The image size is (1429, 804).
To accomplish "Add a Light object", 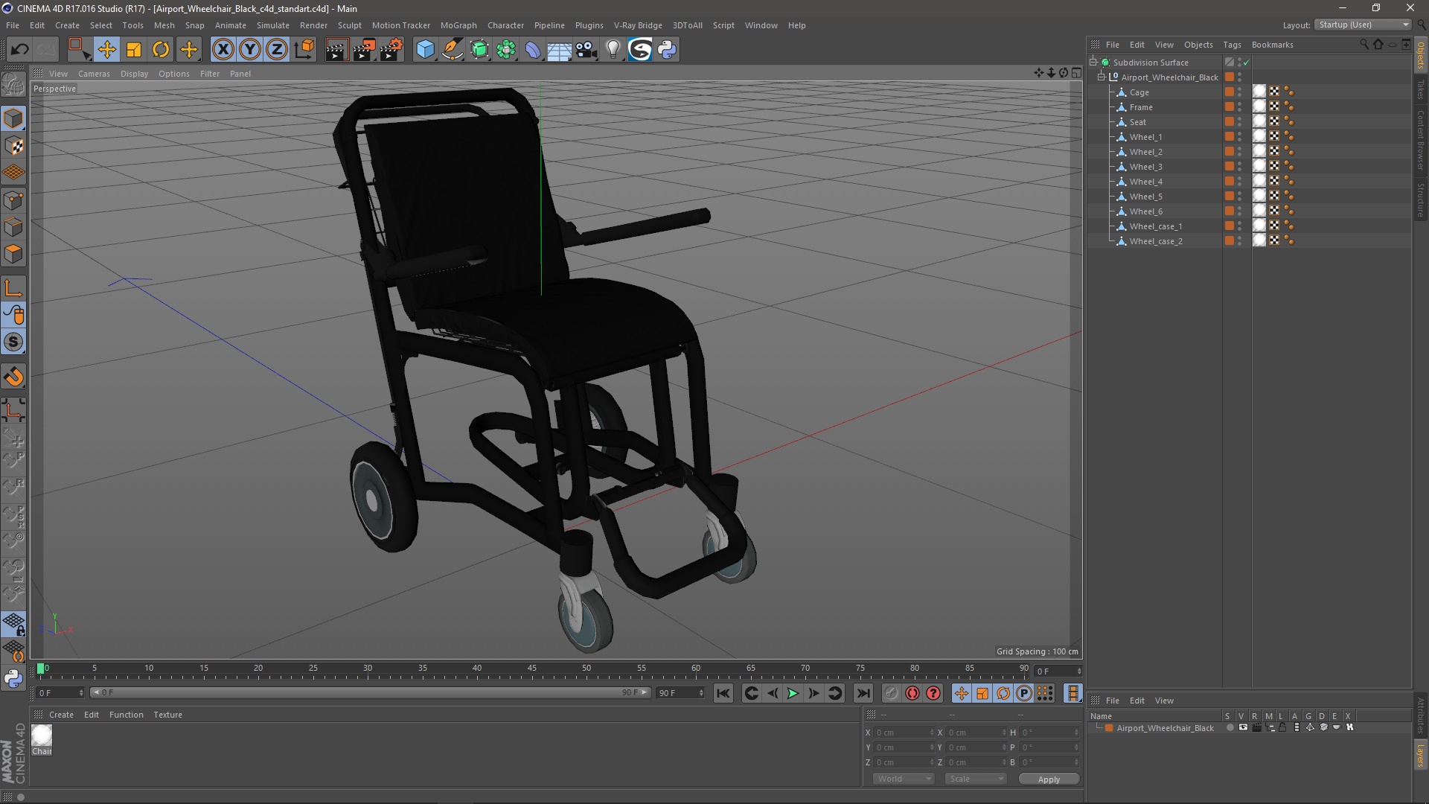I will point(613,50).
